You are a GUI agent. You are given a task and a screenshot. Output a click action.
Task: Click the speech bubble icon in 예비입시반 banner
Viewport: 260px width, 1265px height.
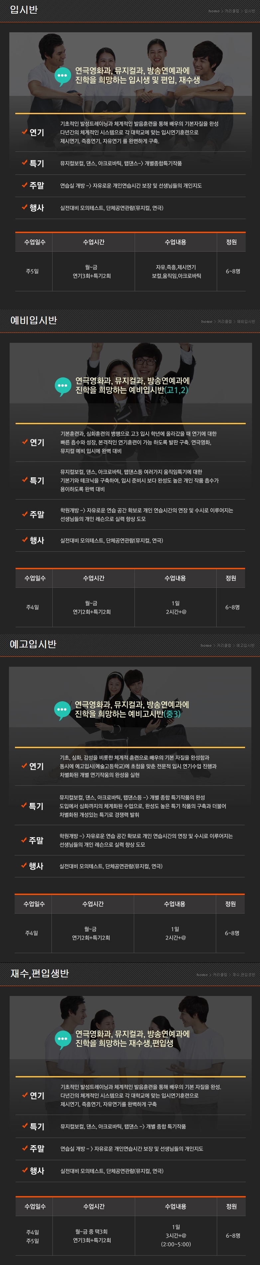pos(63,386)
